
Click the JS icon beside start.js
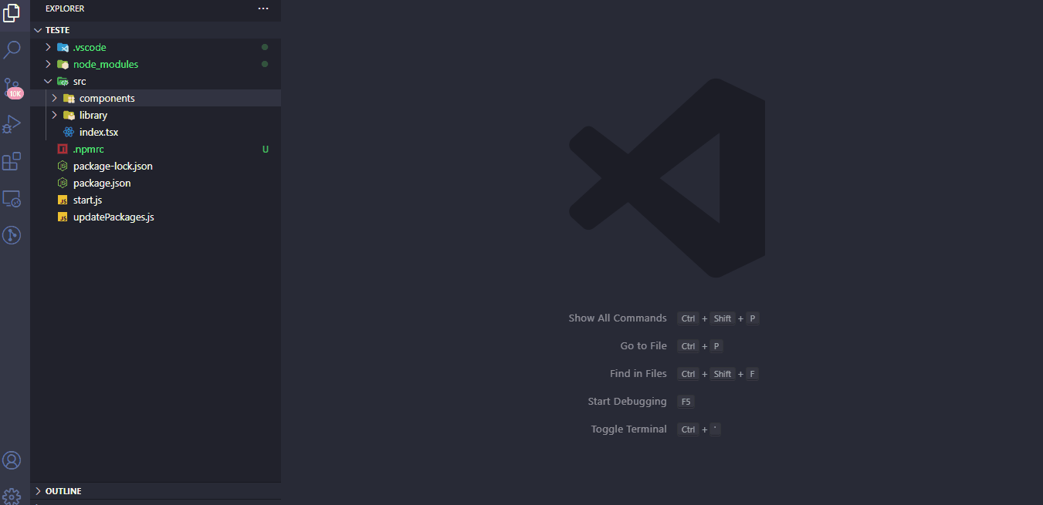click(63, 200)
